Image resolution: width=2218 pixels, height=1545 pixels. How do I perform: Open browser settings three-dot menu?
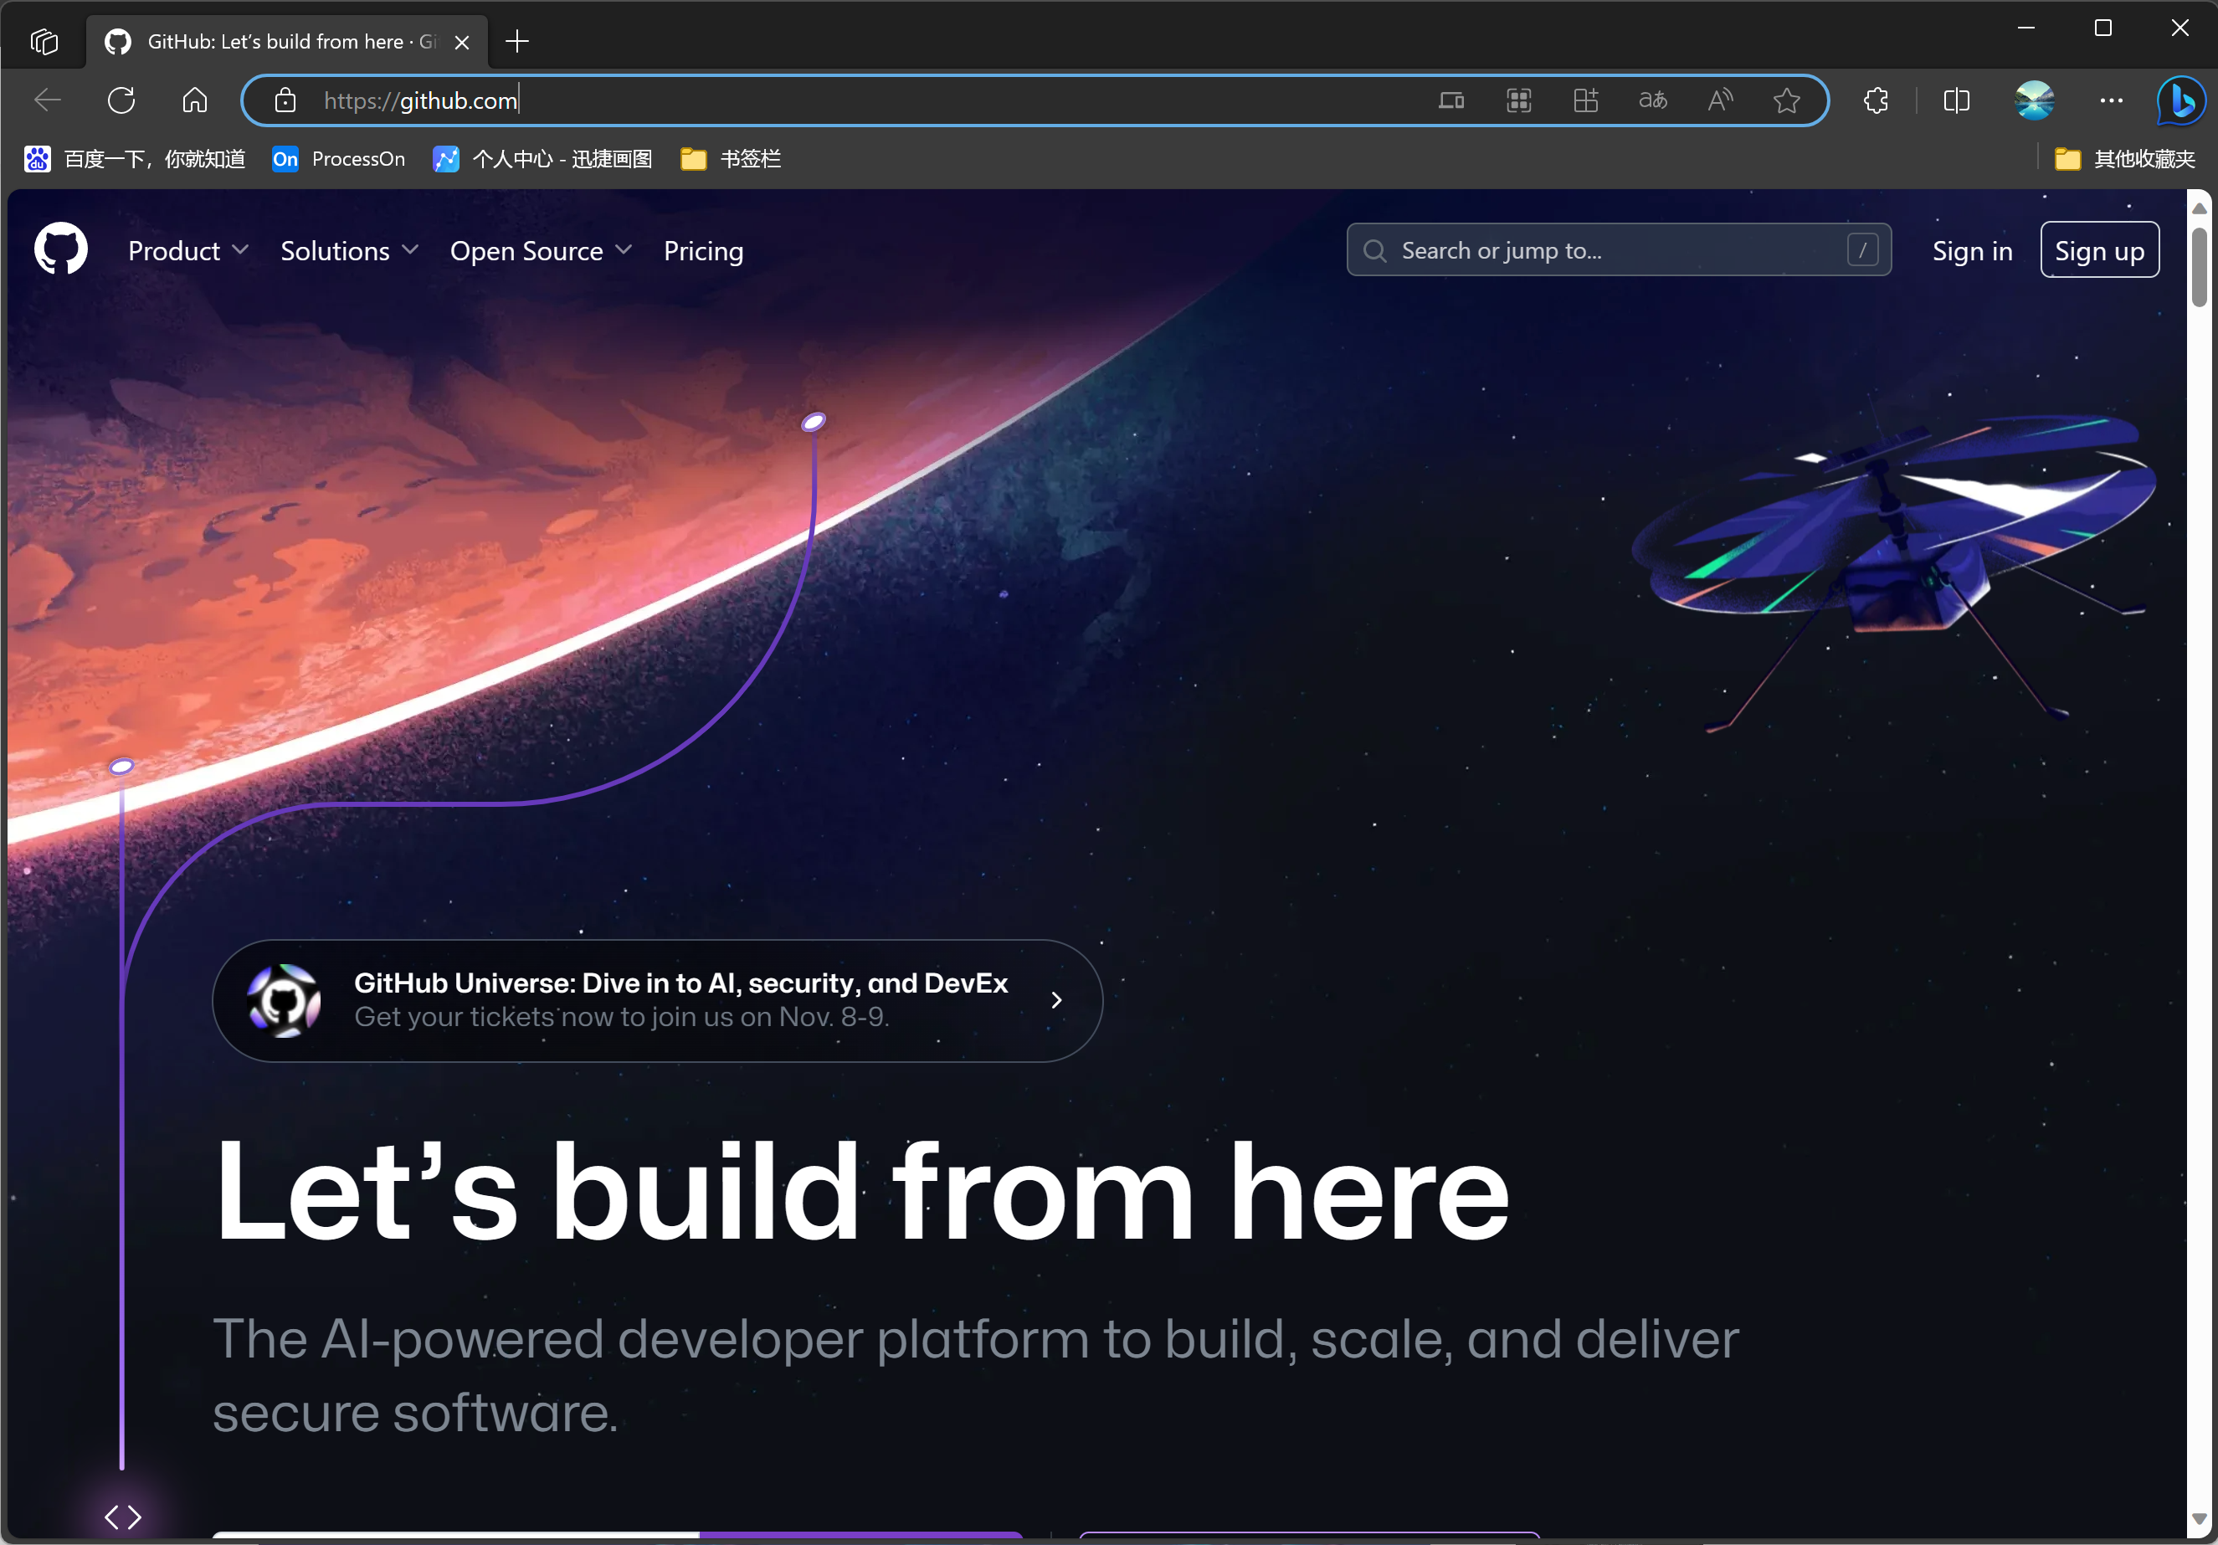point(2112,100)
